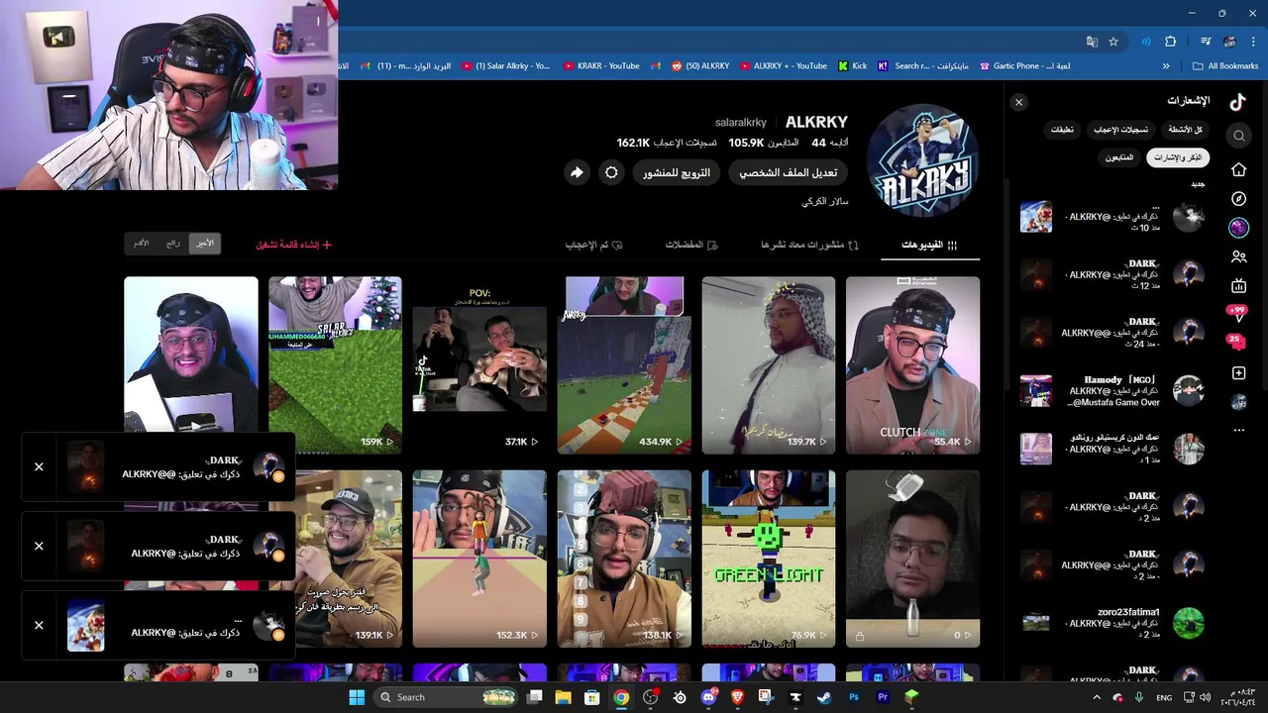The image size is (1268, 713).
Task: Switch to 'المفضلات' profile tab
Action: pos(691,245)
